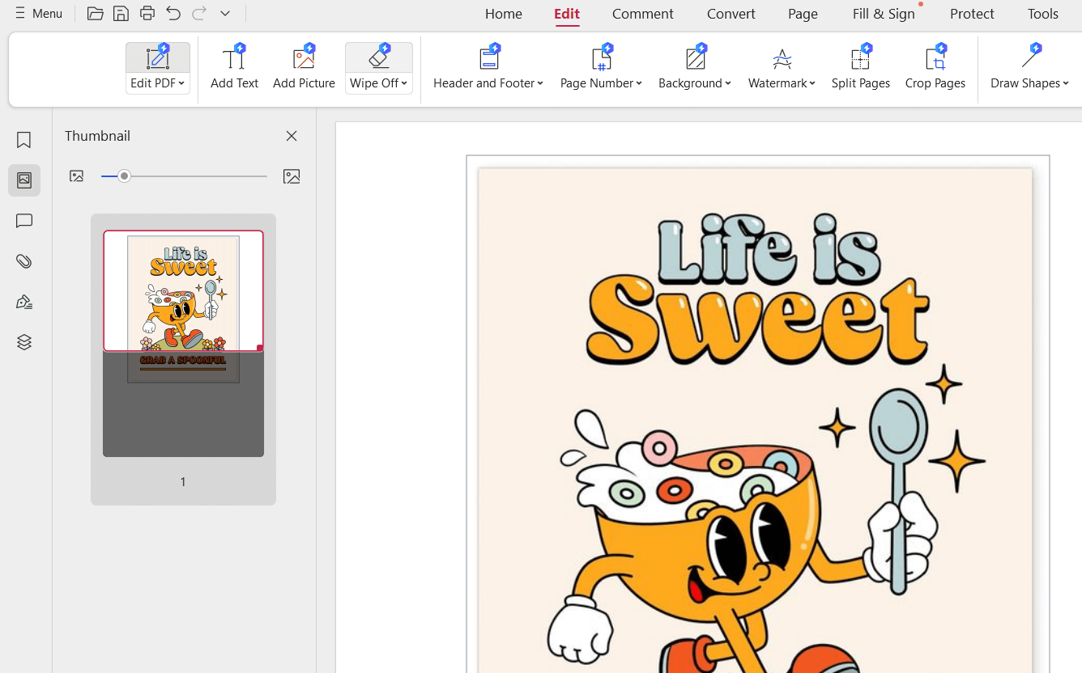Adjust the thumbnail size slider
This screenshot has height=673, width=1082.
[x=124, y=176]
